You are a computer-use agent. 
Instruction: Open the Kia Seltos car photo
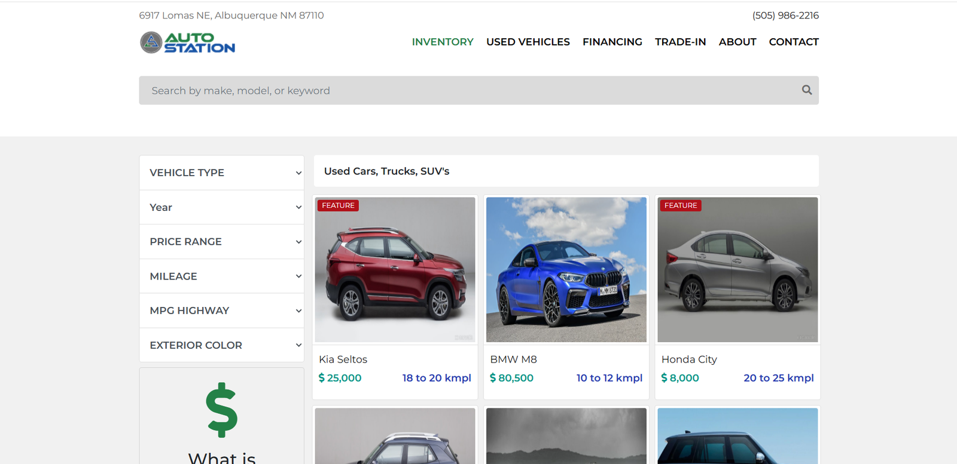[x=395, y=269]
